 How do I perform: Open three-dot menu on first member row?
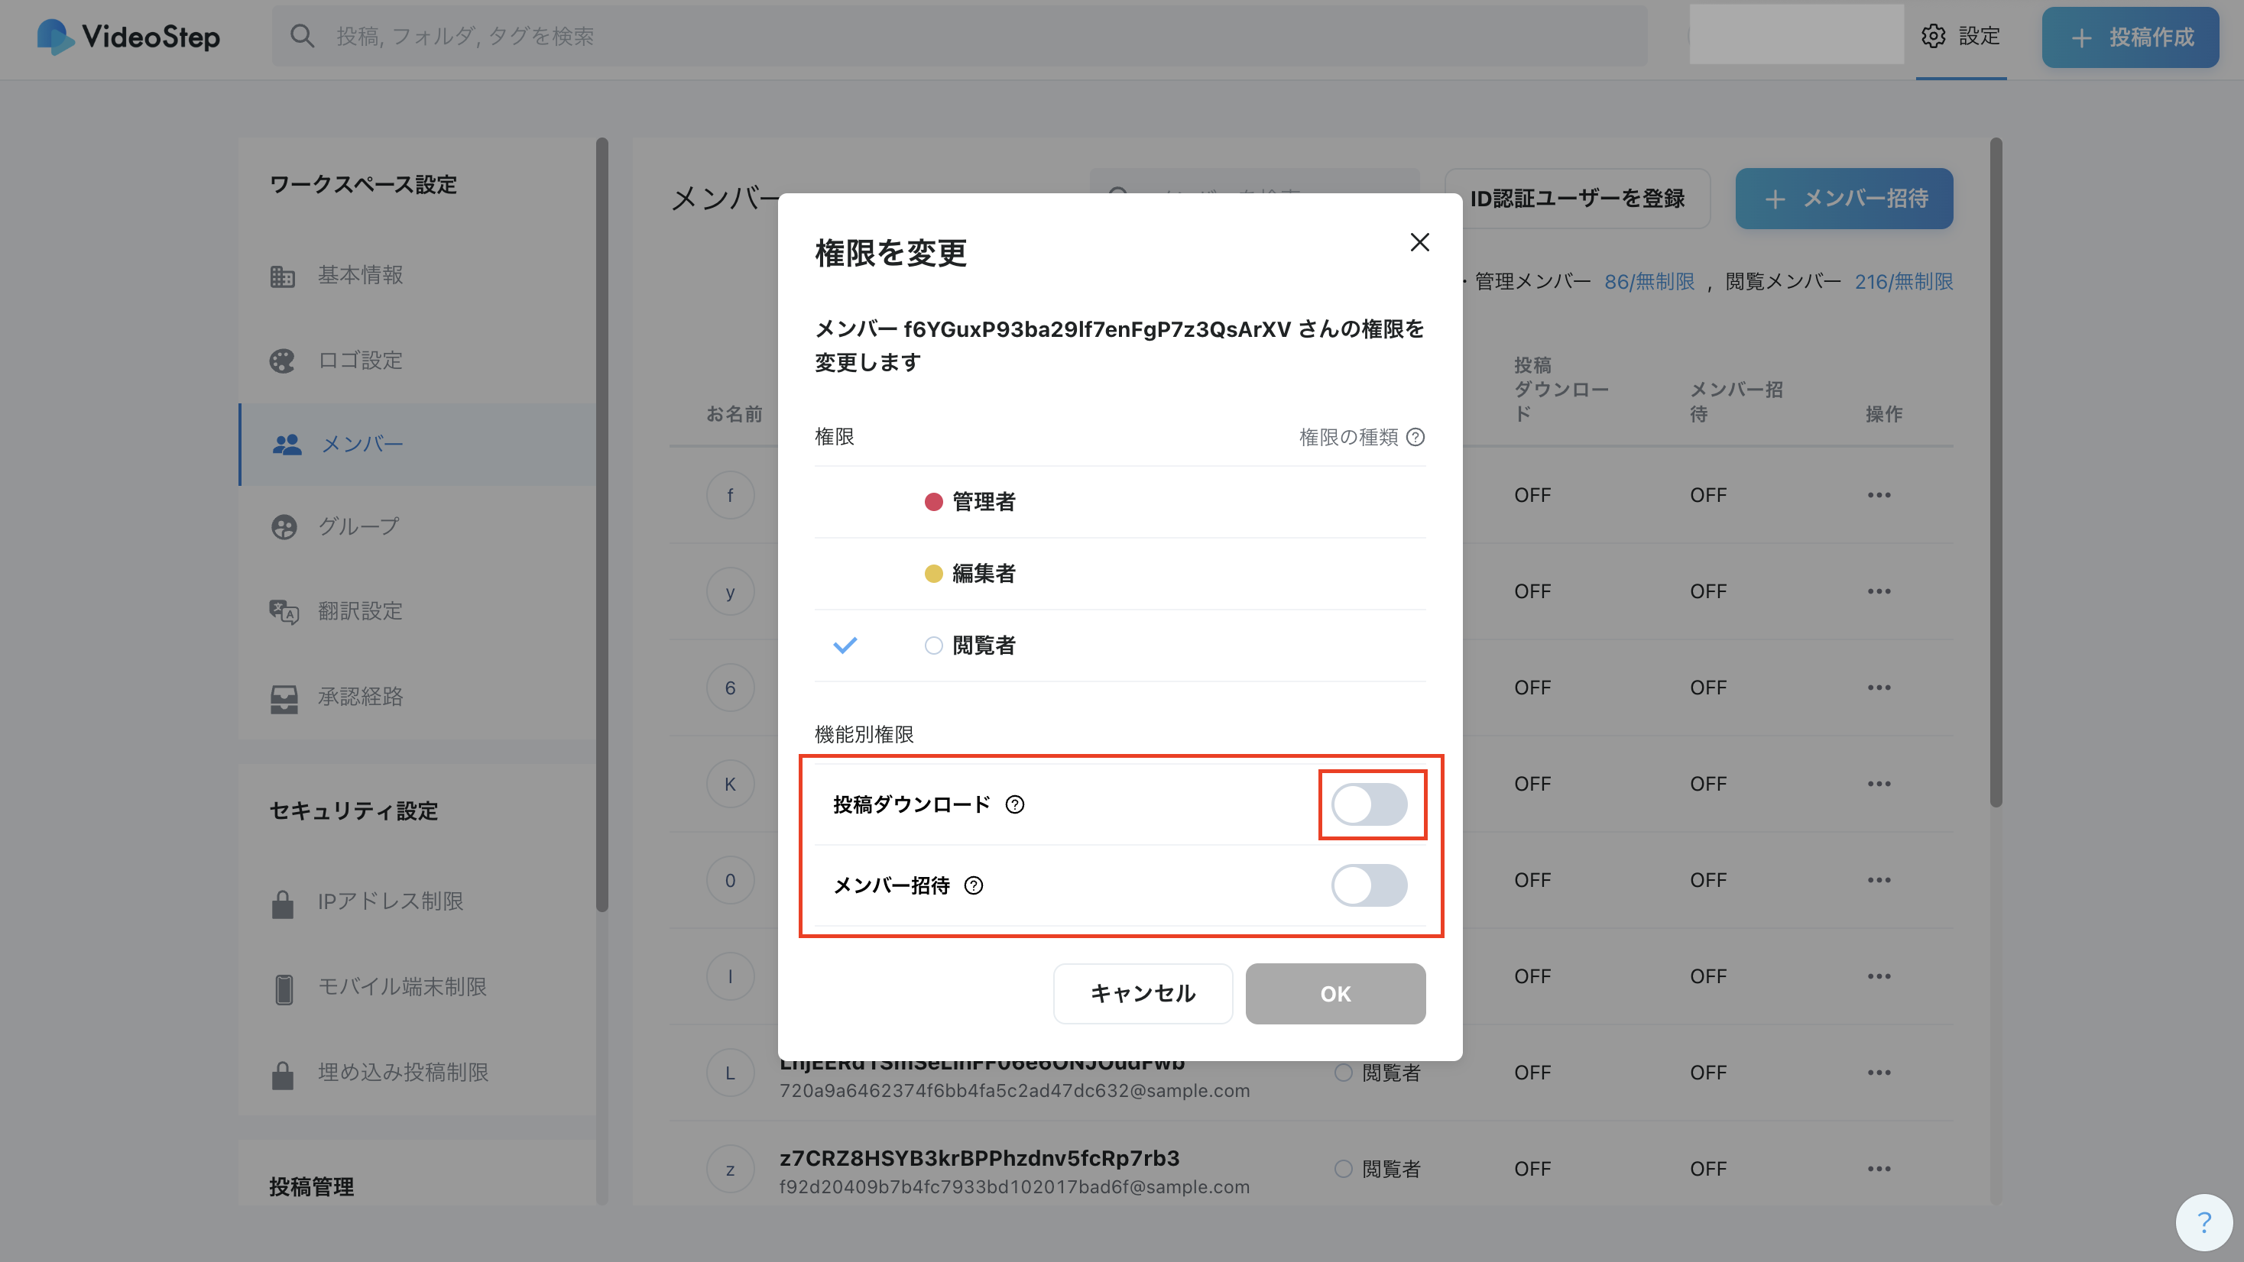1879,496
